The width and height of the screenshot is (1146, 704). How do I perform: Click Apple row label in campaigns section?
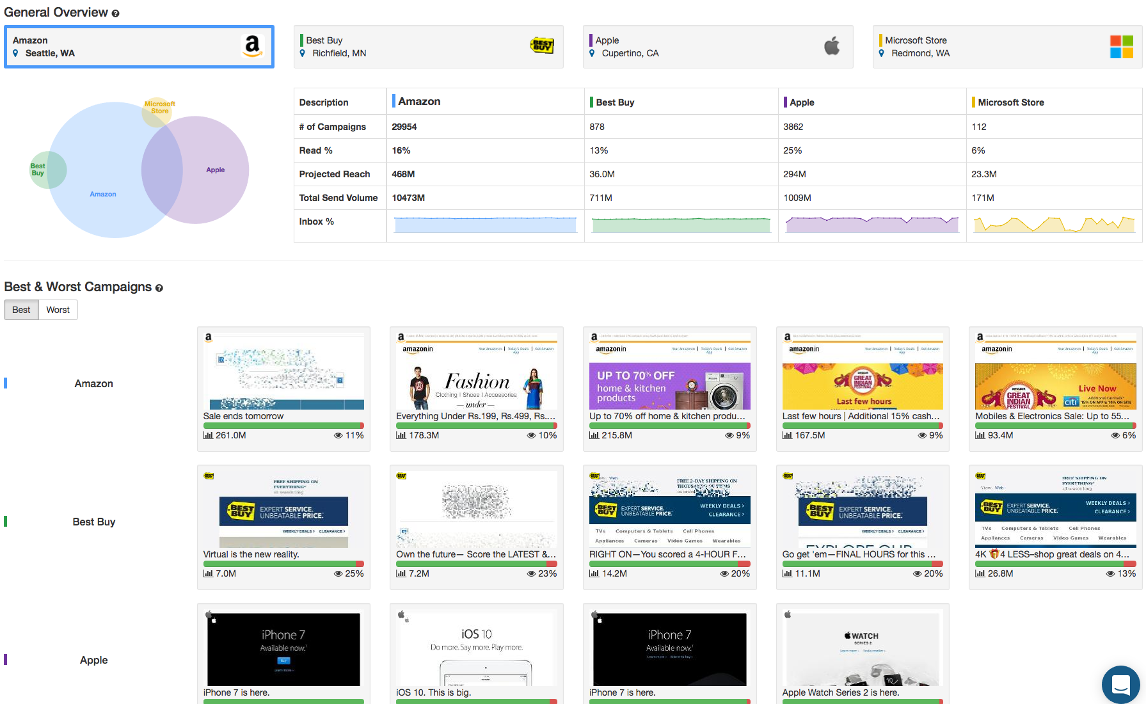pyautogui.click(x=93, y=660)
